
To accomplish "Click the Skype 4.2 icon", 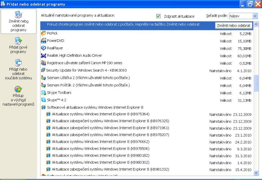I will 43,100.
